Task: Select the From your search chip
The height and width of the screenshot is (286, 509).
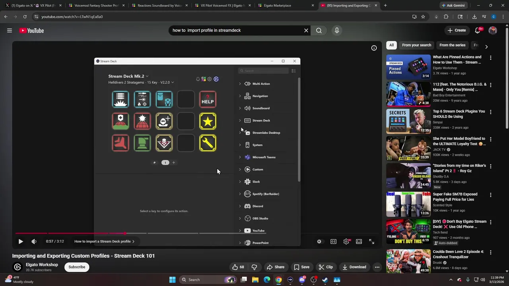Action: click(416, 45)
